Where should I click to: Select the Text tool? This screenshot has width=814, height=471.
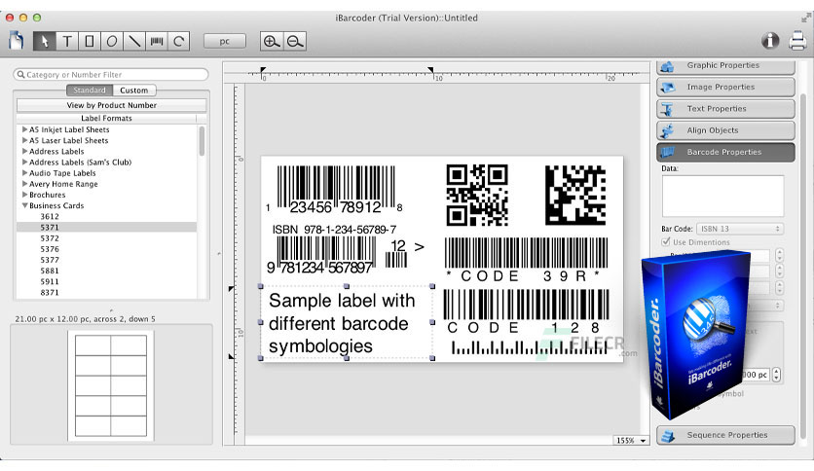click(x=67, y=41)
